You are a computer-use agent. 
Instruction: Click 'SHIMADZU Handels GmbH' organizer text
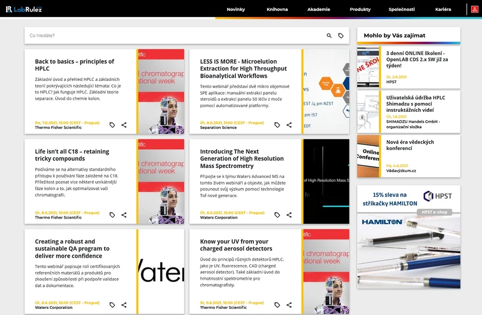pyautogui.click(x=413, y=124)
